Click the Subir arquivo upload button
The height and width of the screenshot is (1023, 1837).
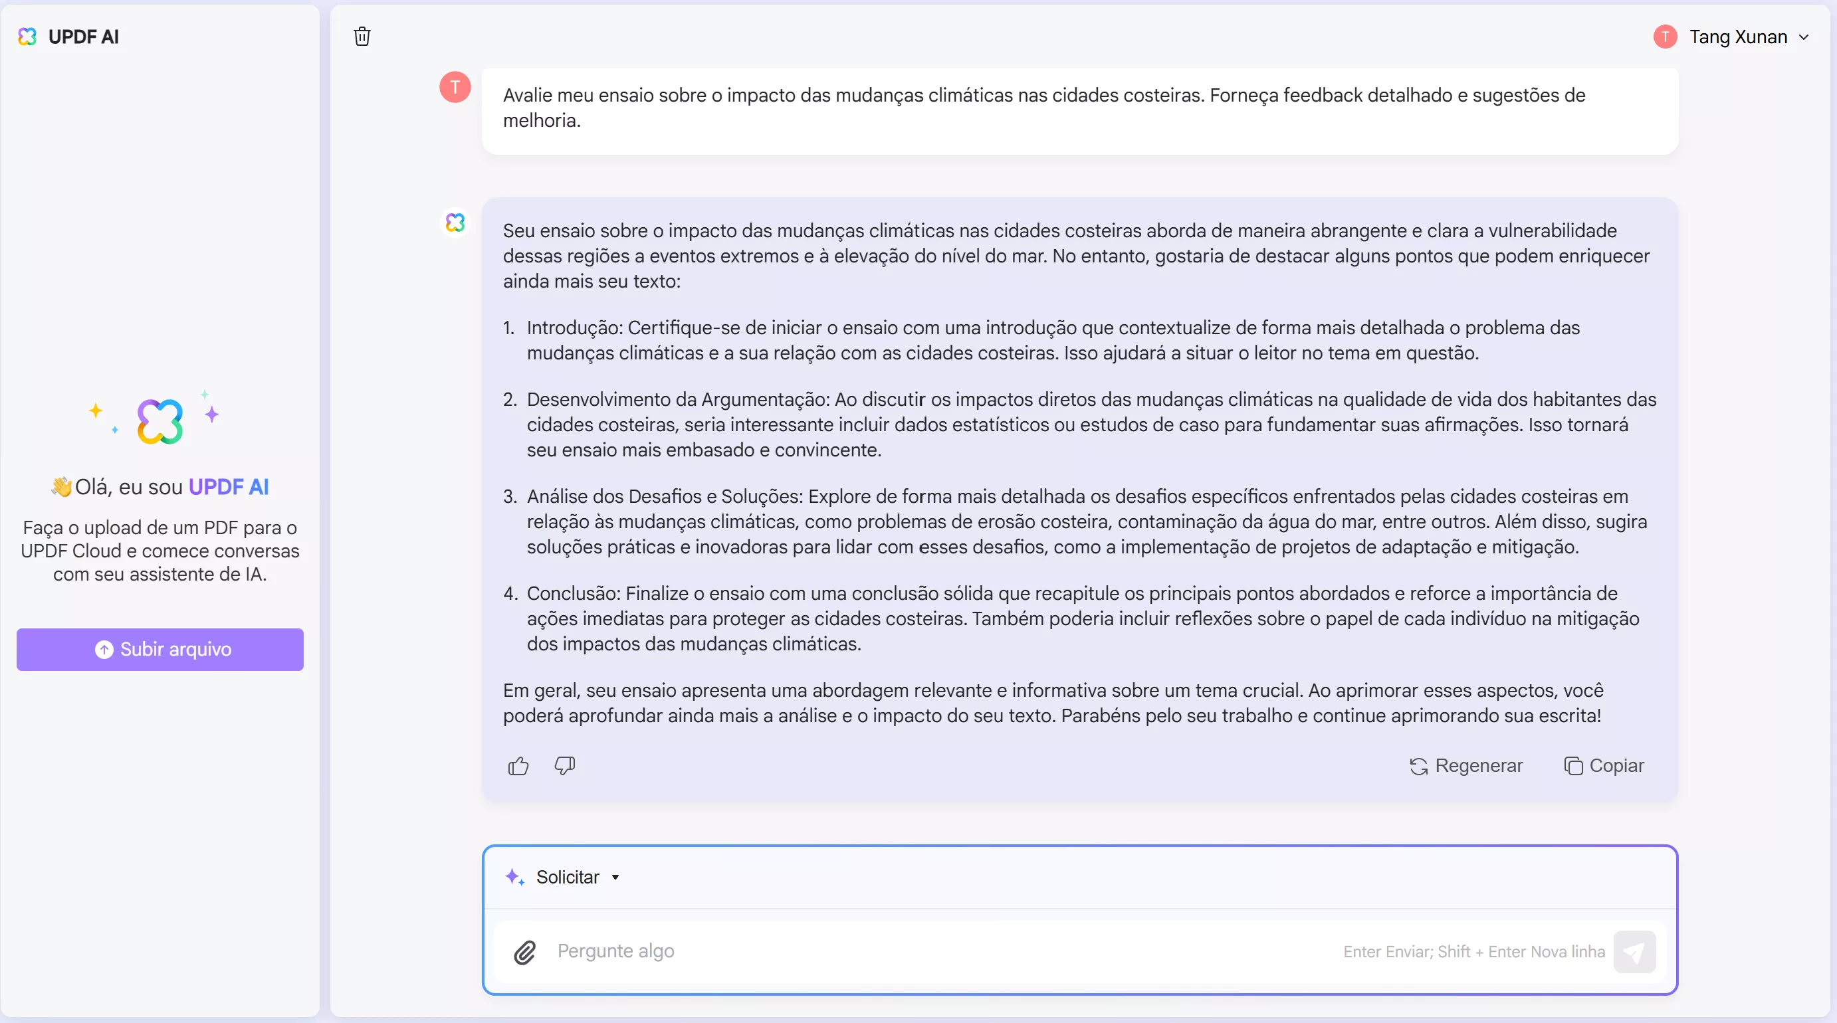pos(160,650)
